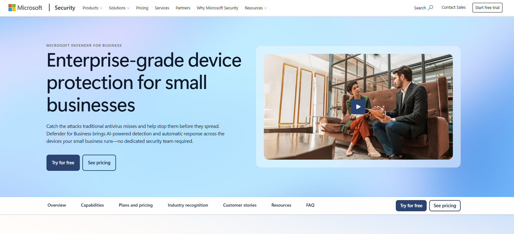The image size is (514, 234).
Task: Click the paragraph starting 'Catch the attacks'
Action: [x=135, y=134]
